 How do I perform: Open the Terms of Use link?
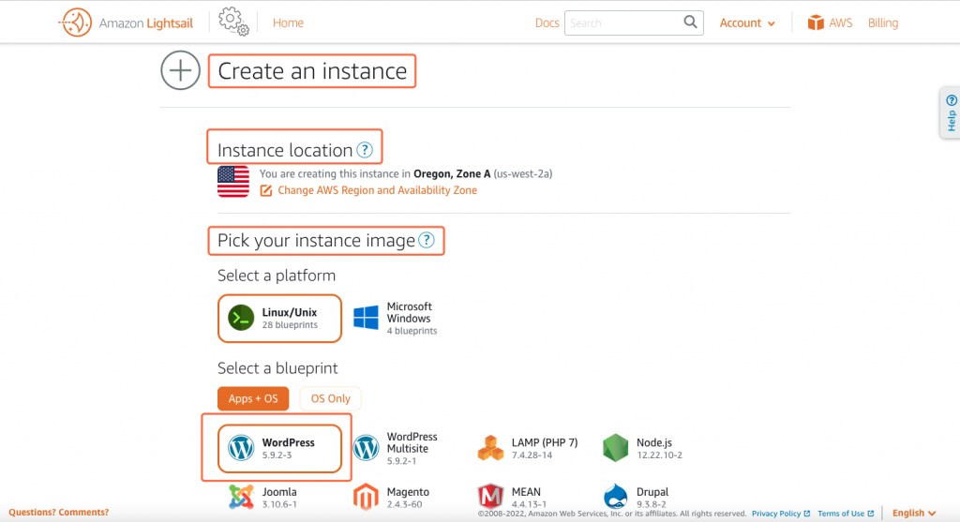coord(846,514)
